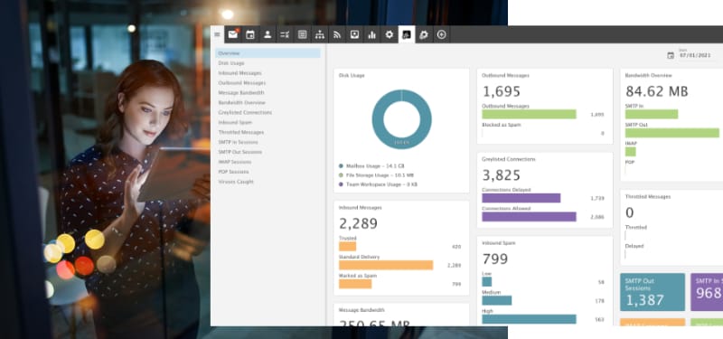Open Viruses Caught in sidebar

click(268, 182)
